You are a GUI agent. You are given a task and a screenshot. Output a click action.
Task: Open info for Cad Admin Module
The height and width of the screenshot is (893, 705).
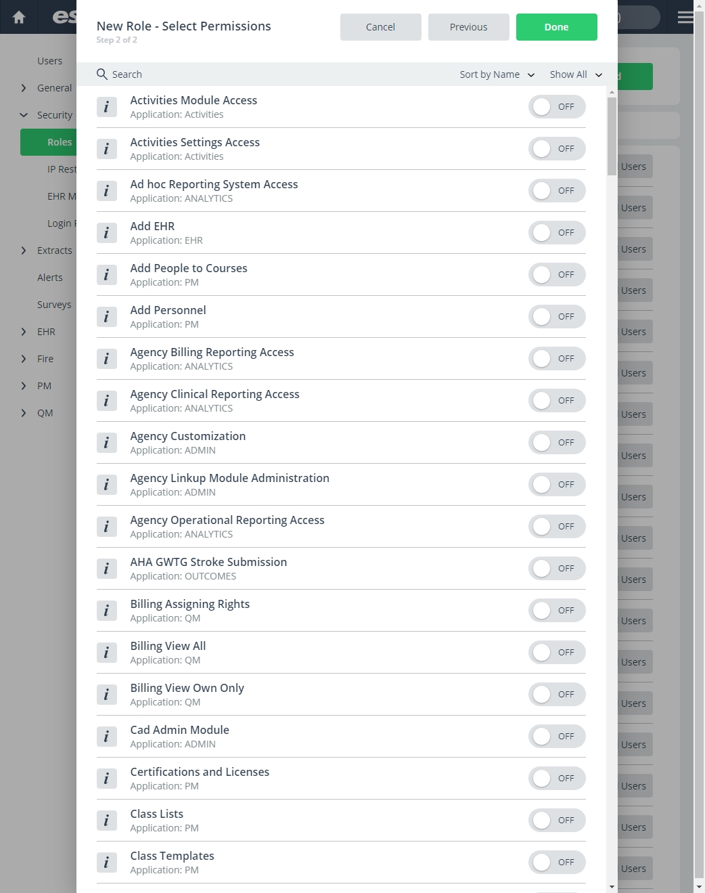point(106,737)
